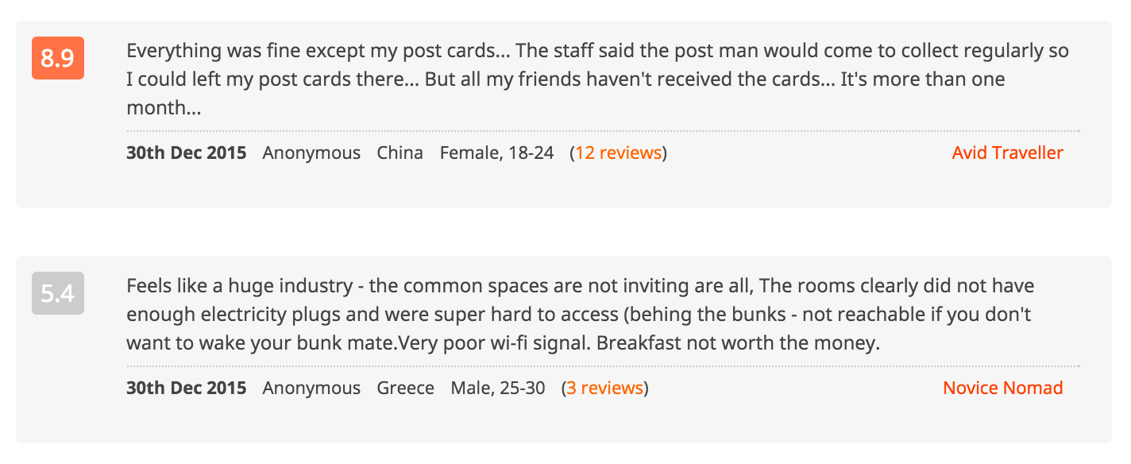Click the Anonymous name on the Greece review
The image size is (1131, 464).
tap(311, 388)
